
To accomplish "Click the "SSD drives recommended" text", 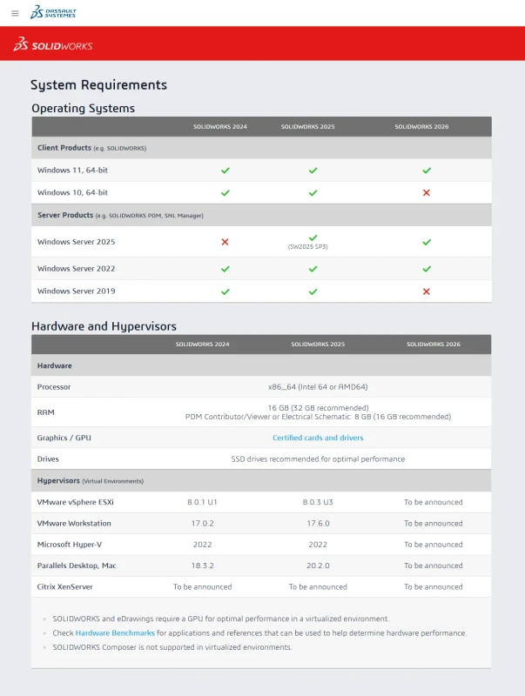I will (318, 459).
